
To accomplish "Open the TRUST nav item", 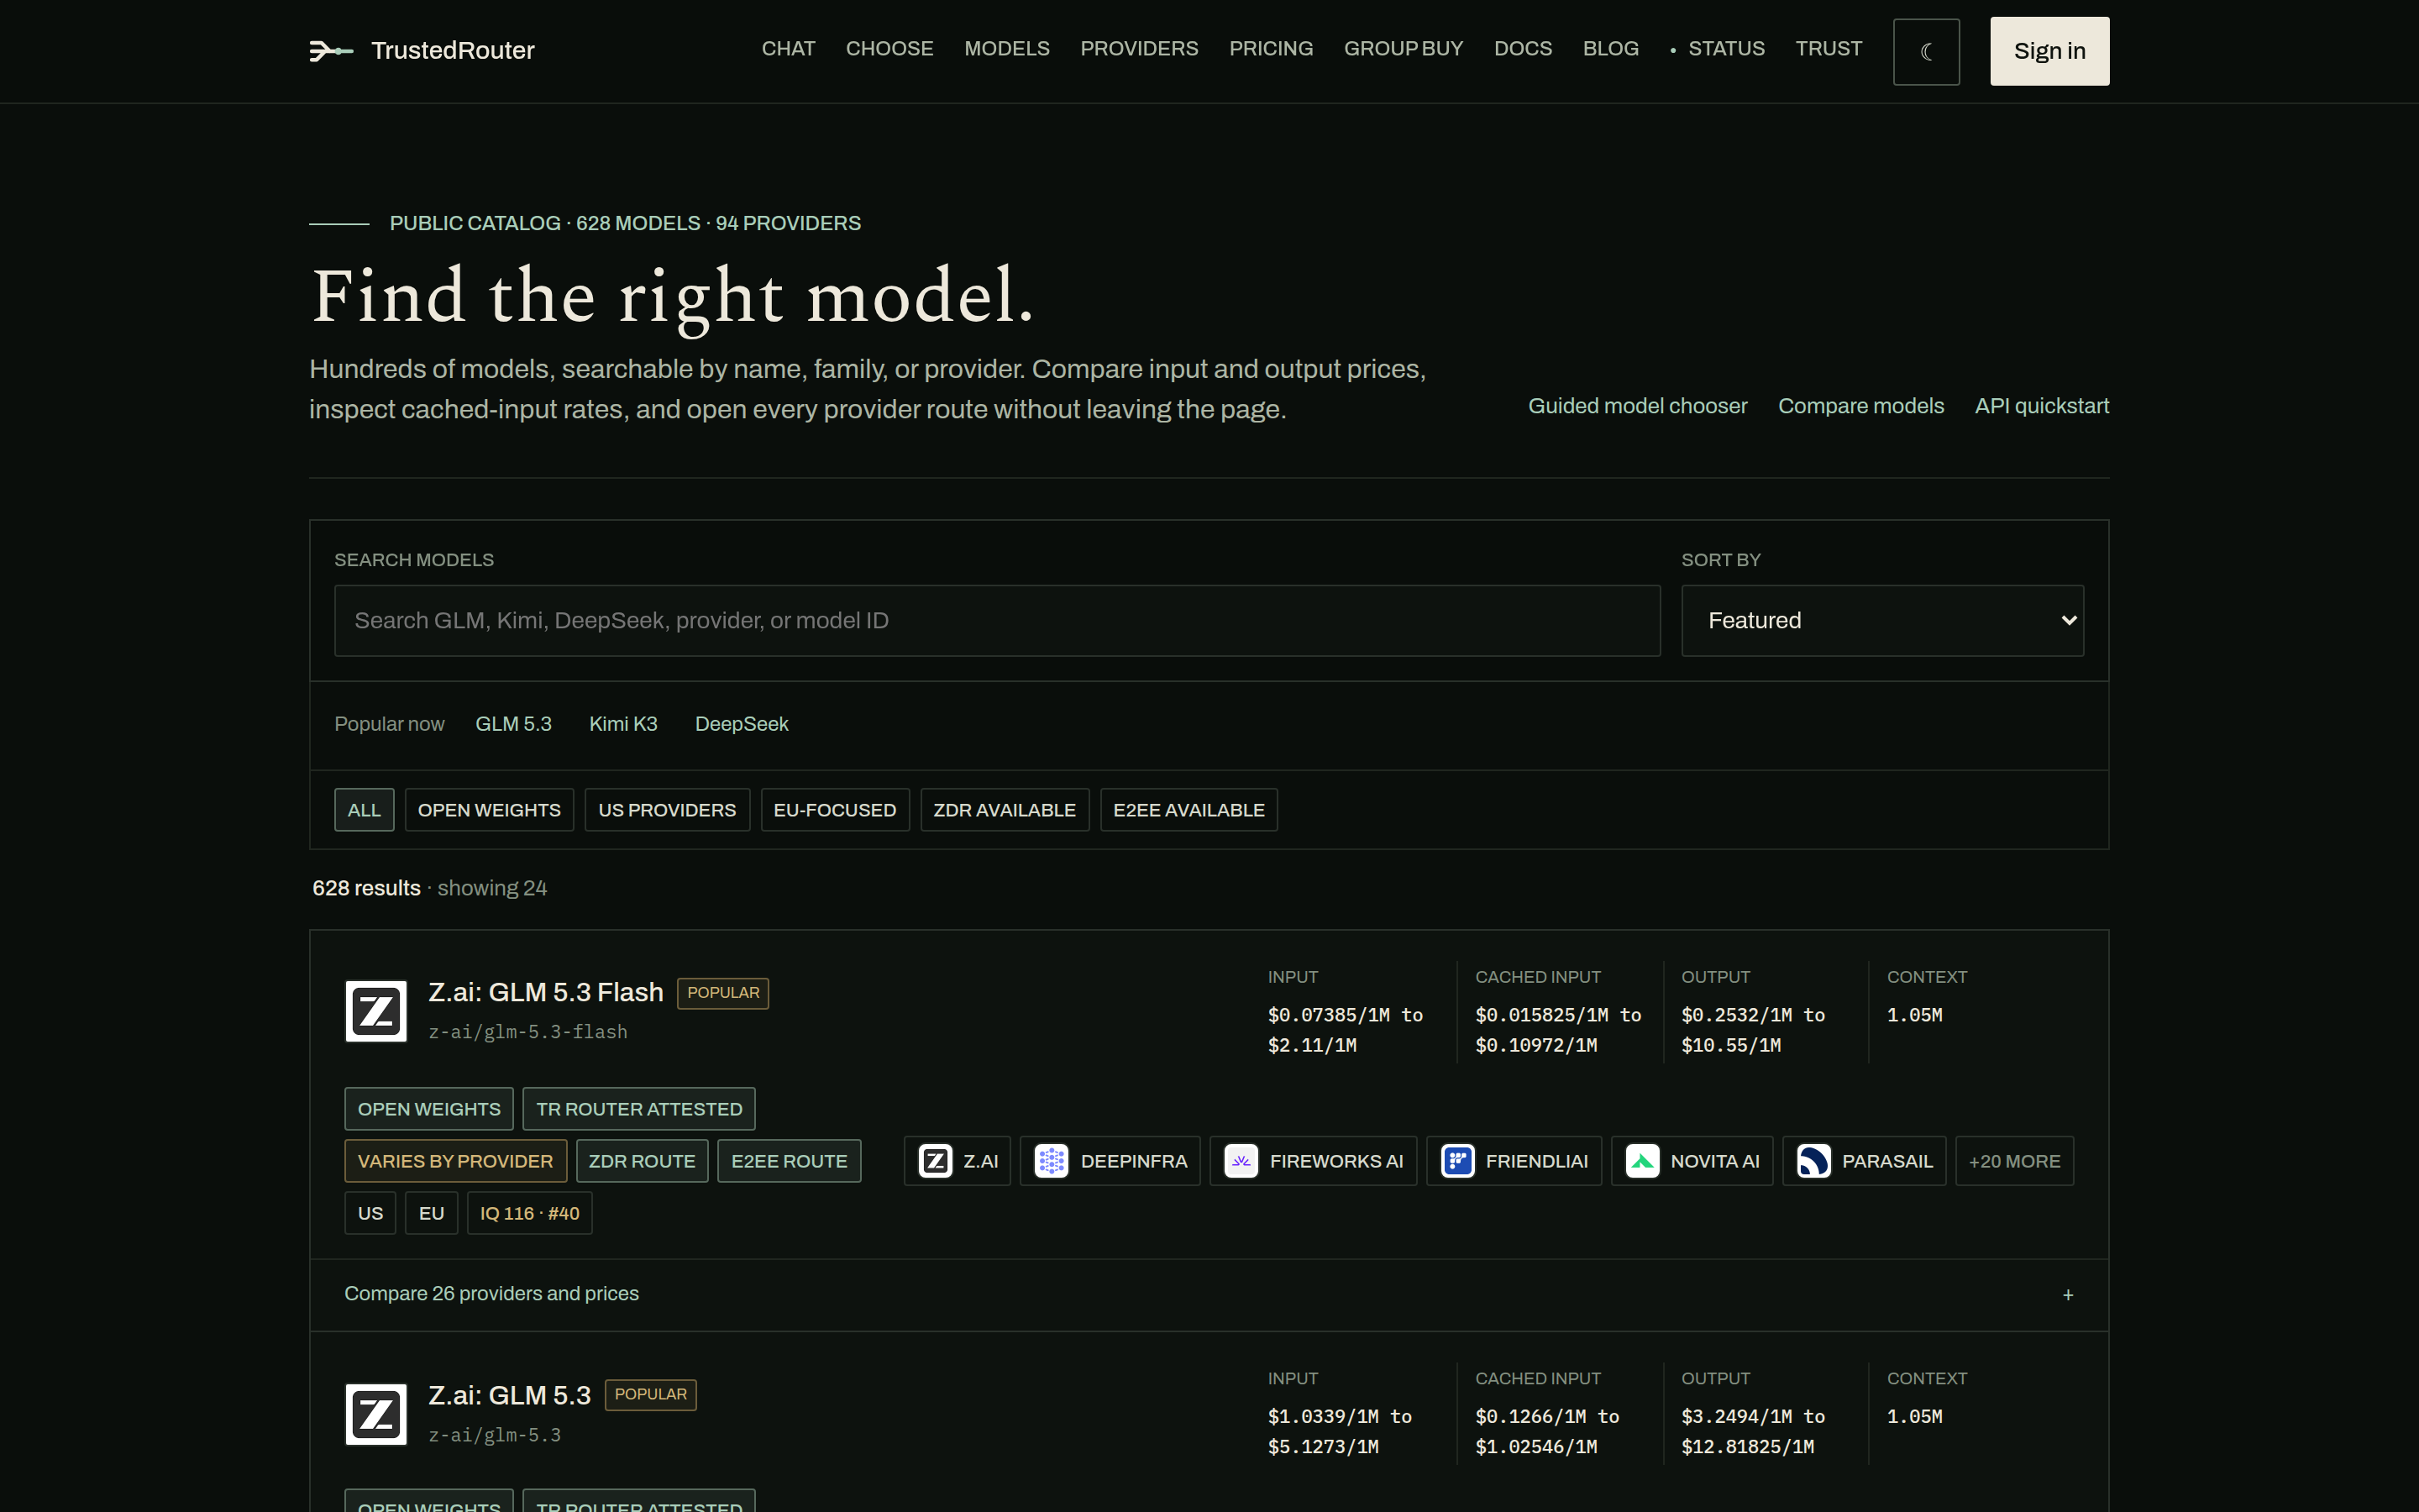I will point(1829,49).
